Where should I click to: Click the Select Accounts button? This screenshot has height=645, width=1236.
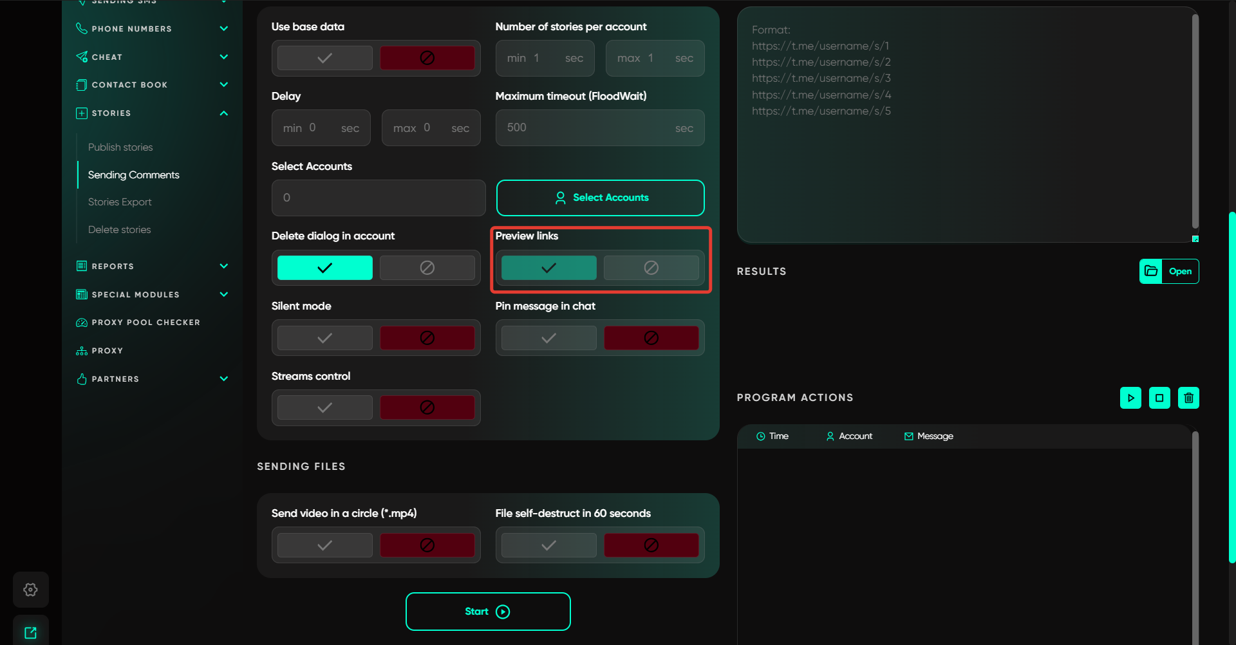click(600, 198)
